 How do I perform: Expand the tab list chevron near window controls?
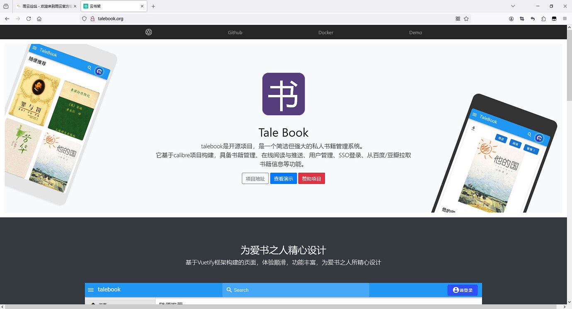pyautogui.click(x=513, y=6)
